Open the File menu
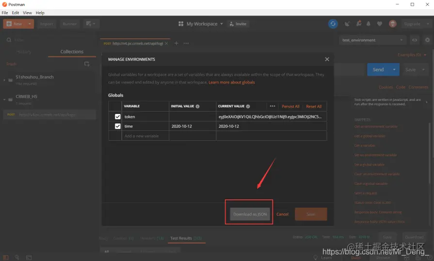This screenshot has width=434, height=261. [x=5, y=13]
